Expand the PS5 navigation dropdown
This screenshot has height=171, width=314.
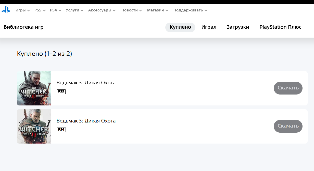[40, 10]
